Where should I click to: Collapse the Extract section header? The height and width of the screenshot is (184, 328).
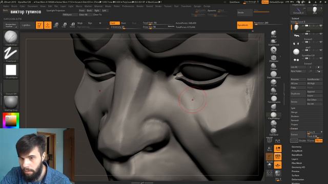[x=294, y=129]
